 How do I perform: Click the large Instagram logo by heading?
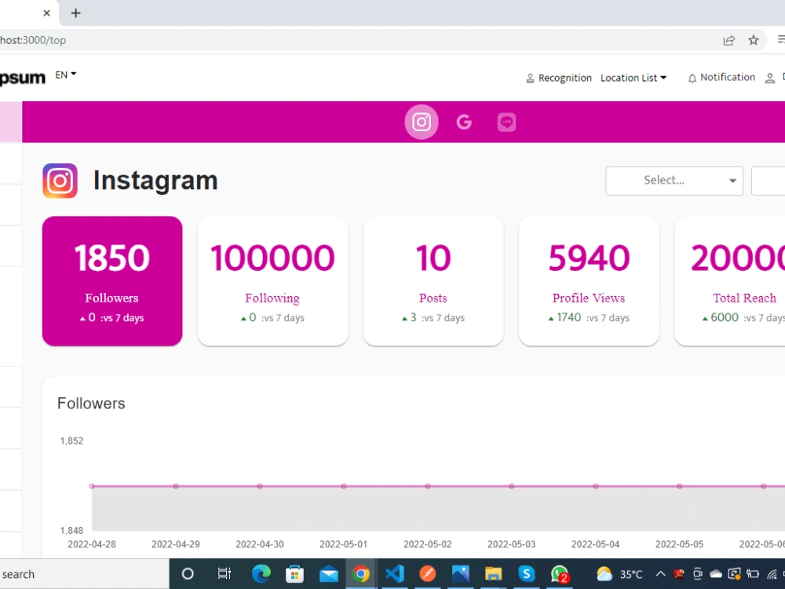tap(60, 181)
